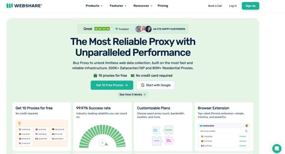Click the Google logo icon

(143, 85)
